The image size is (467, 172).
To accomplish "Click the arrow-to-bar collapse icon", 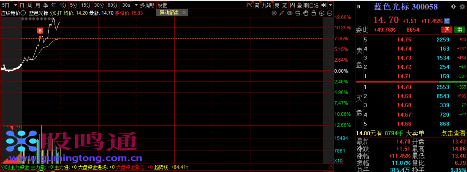I will [x=324, y=5].
